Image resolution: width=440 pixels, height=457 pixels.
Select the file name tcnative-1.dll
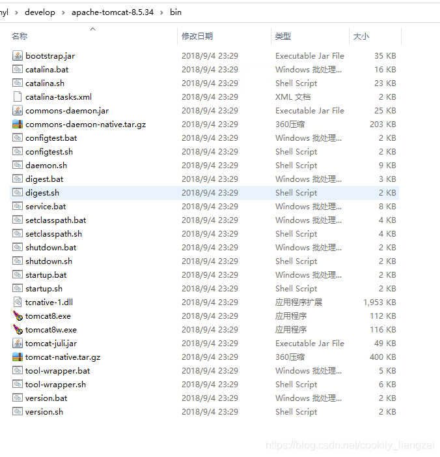pos(49,302)
